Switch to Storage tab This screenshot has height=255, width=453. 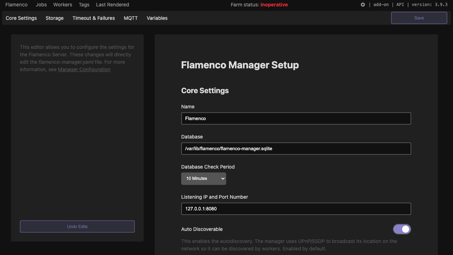coord(55,18)
